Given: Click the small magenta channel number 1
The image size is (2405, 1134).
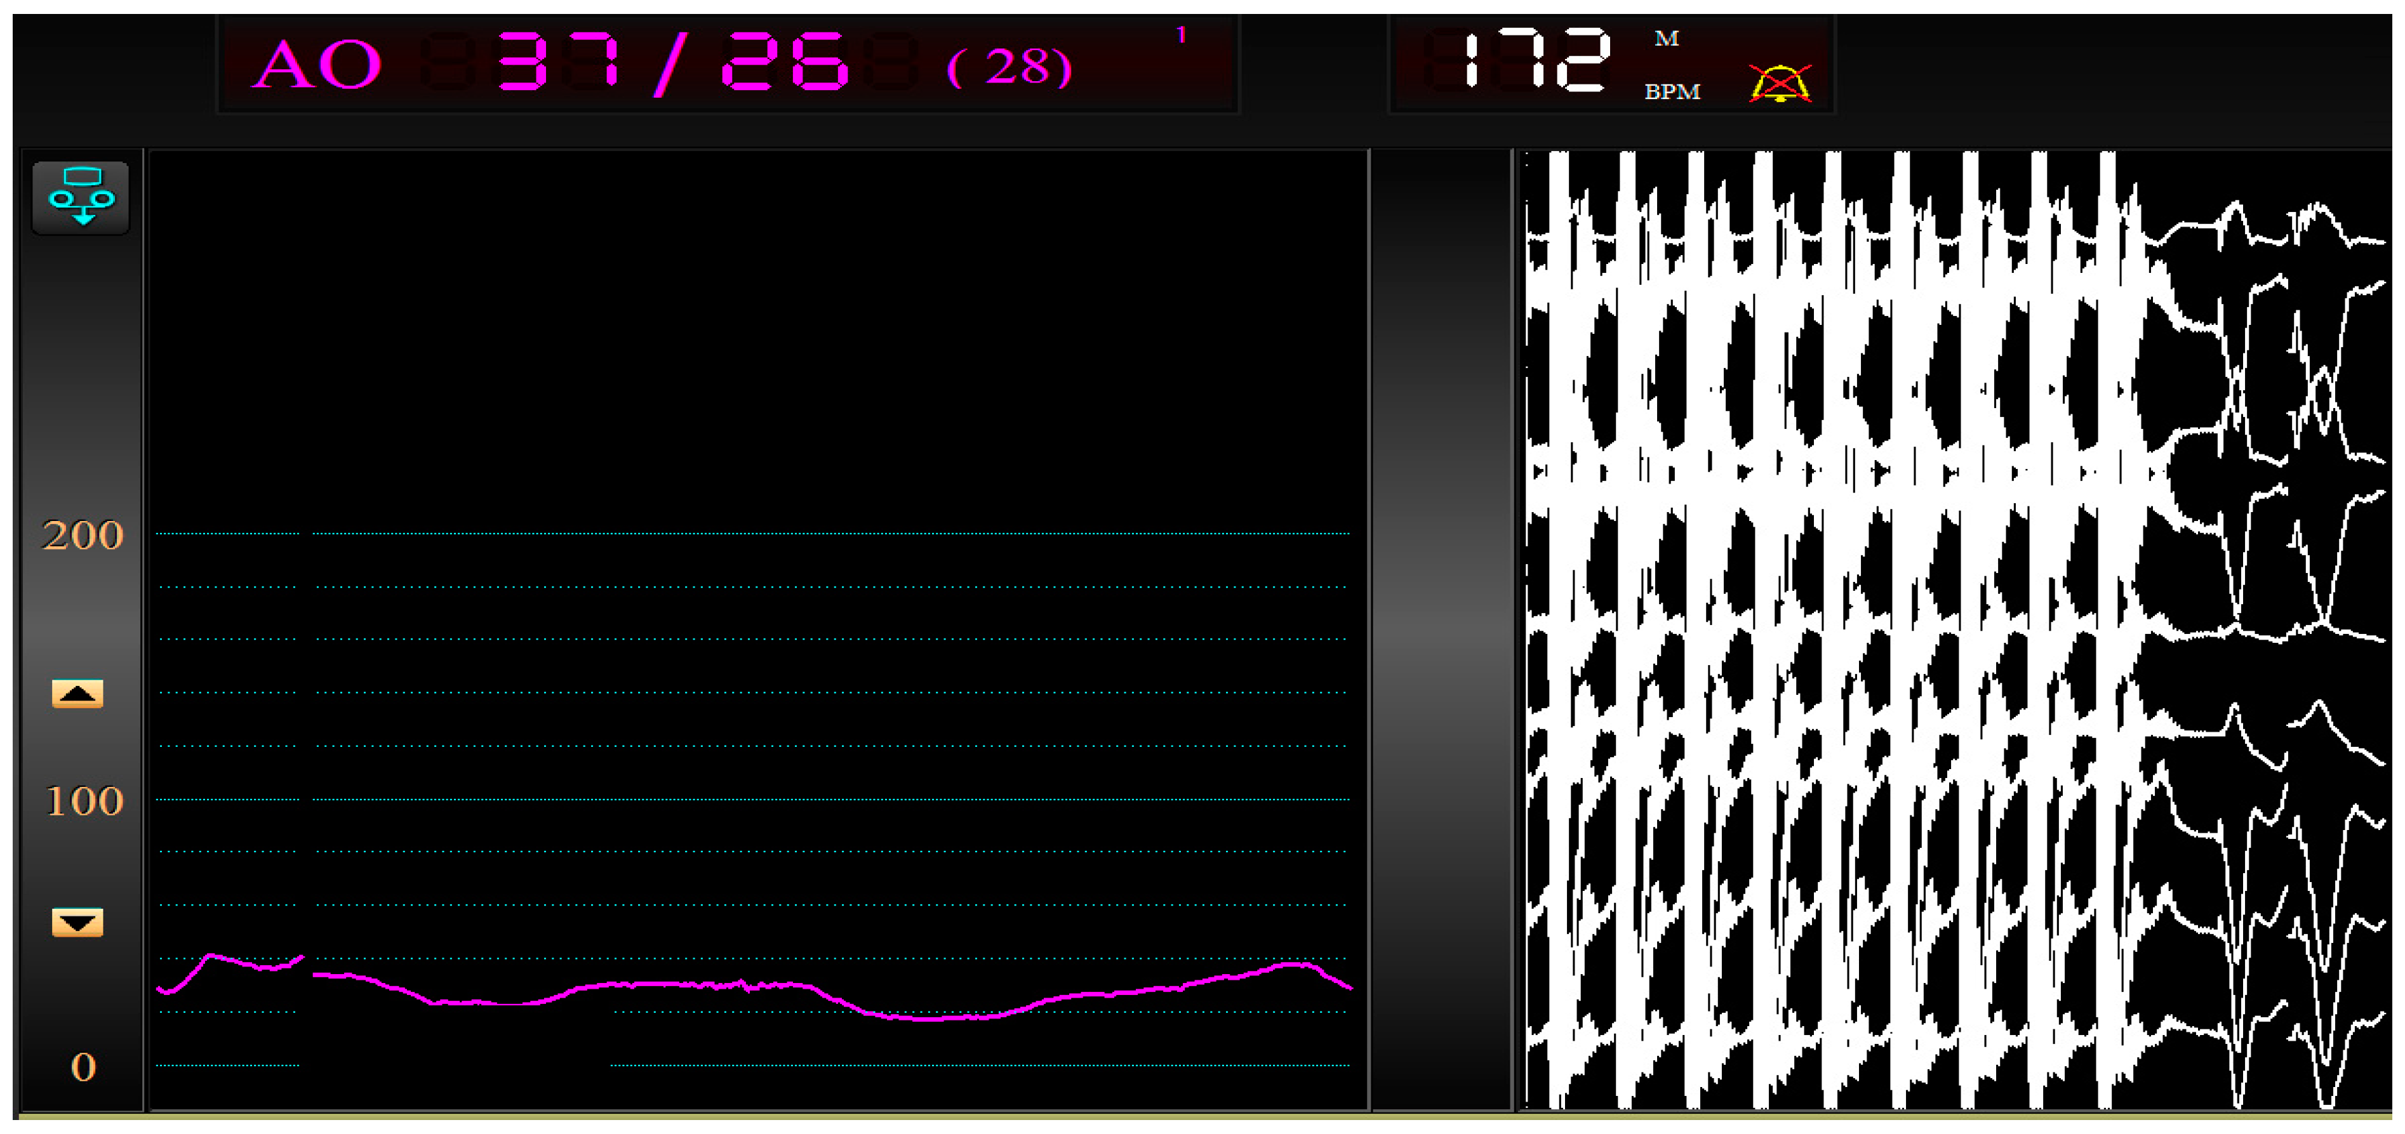Looking at the screenshot, I should pyautogui.click(x=1181, y=34).
